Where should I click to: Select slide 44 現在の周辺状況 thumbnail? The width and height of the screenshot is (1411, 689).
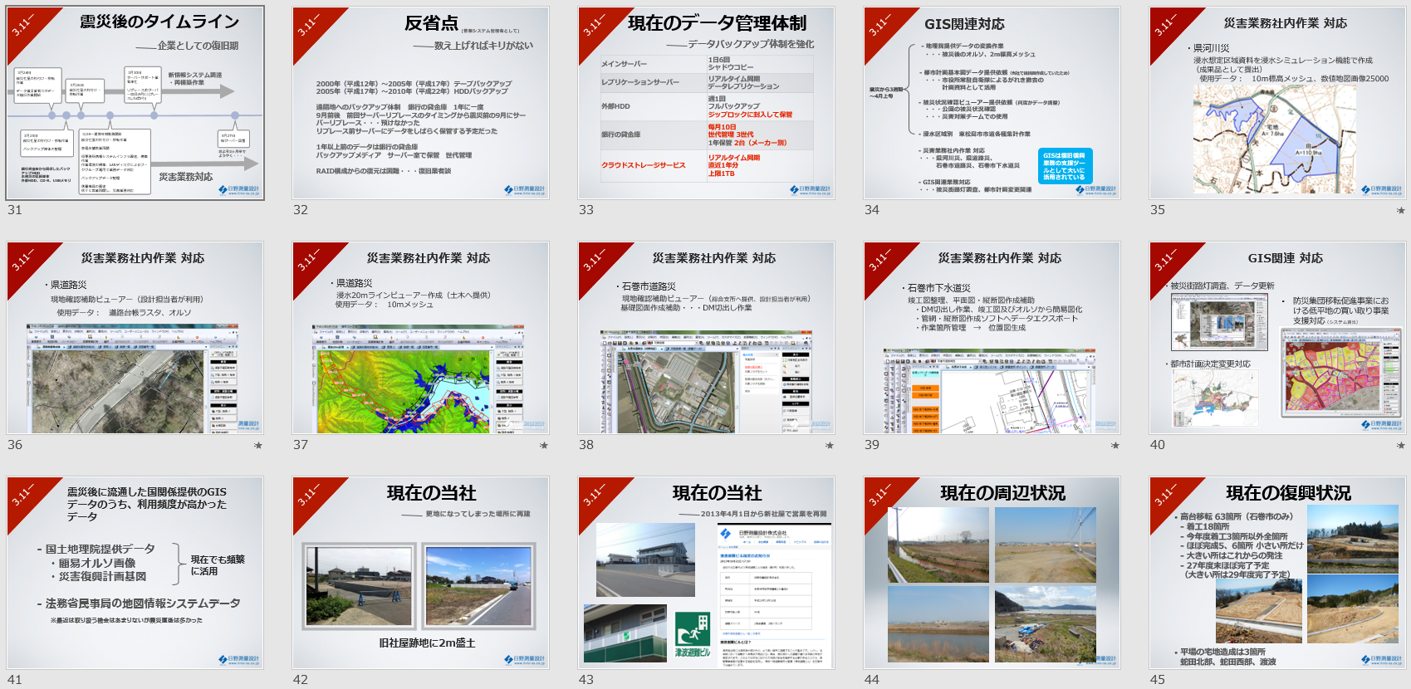[992, 573]
